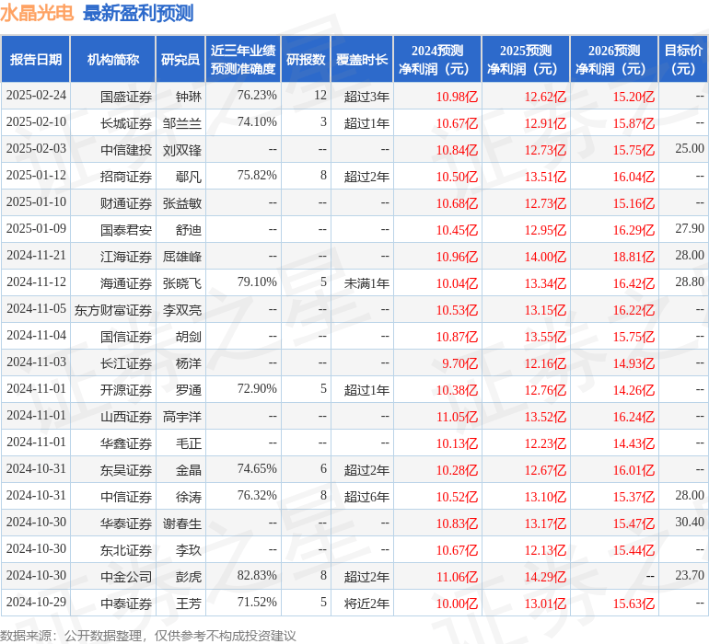Click the date 2024-10-29
This screenshot has width=709, height=644.
click(x=36, y=602)
